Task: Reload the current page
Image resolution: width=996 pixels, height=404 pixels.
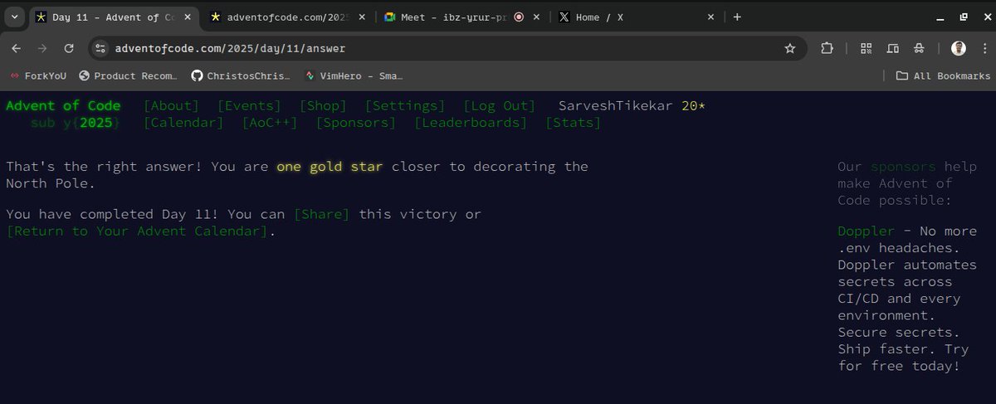Action: coord(69,48)
